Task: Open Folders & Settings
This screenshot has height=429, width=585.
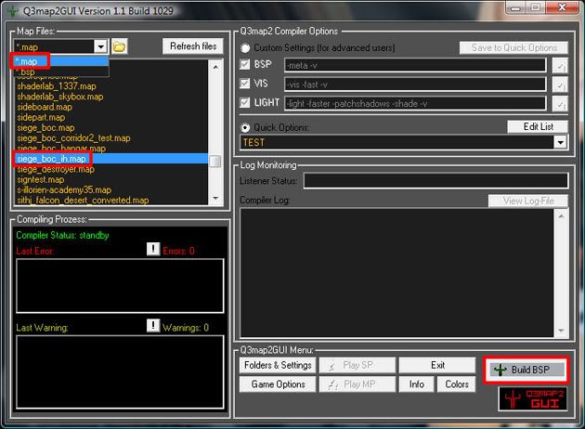Action: point(278,365)
